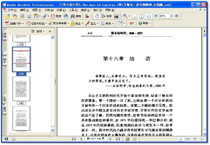Screen dimensions: 210x145
Task: Open the zoom percentage dropdown arrow
Action: click(172, 16)
